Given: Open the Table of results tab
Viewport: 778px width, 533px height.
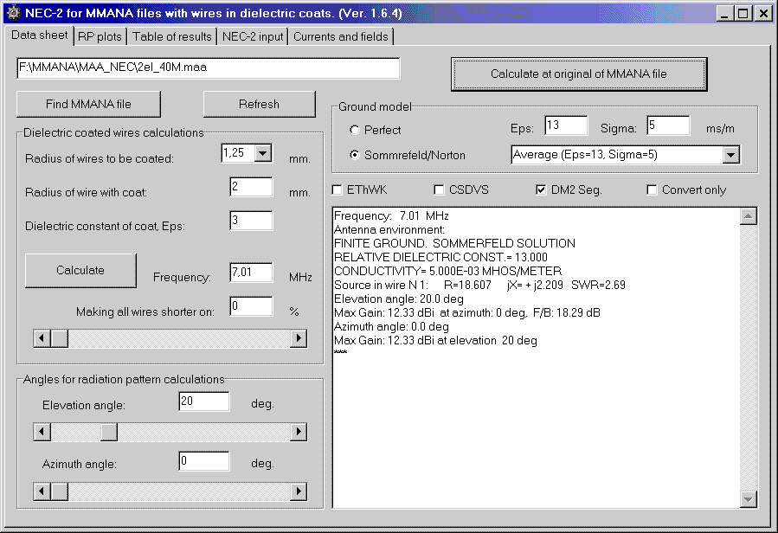Looking at the screenshot, I should (172, 36).
